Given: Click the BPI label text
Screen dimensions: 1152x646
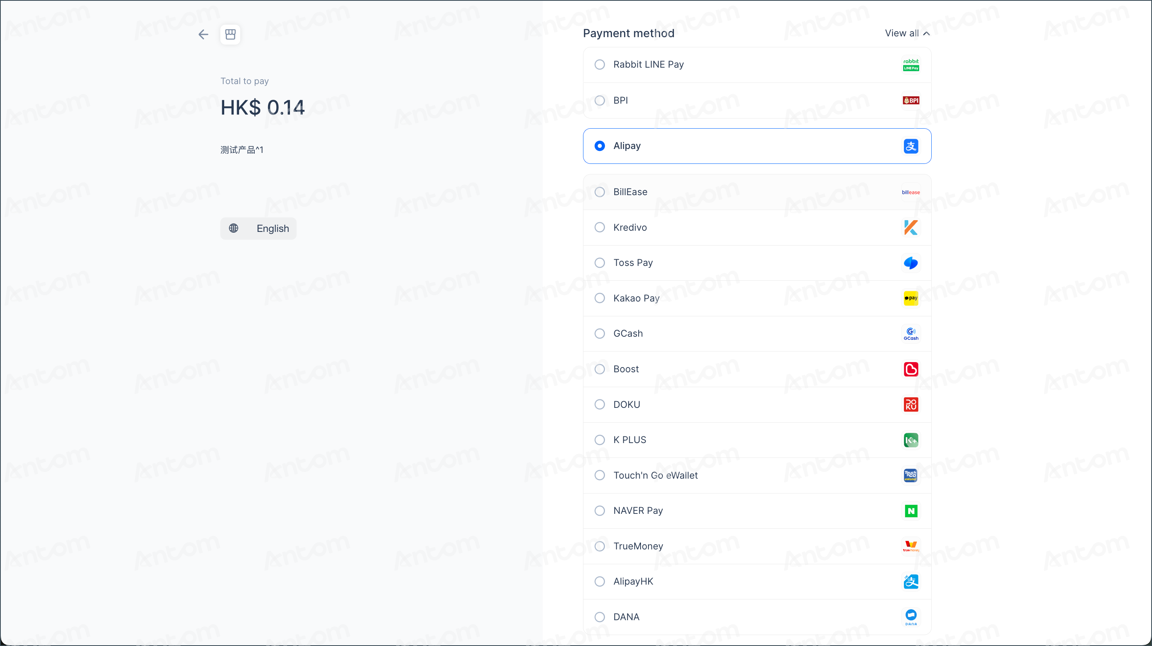Looking at the screenshot, I should point(620,100).
